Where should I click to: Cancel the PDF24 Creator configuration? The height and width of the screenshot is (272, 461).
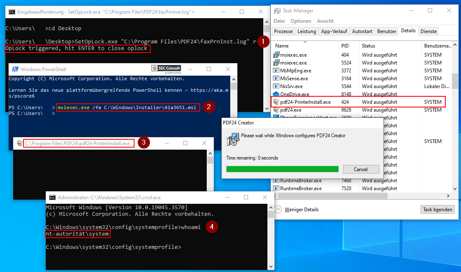(361, 169)
